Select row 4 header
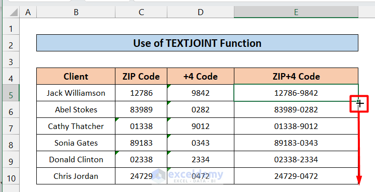 pos(11,76)
